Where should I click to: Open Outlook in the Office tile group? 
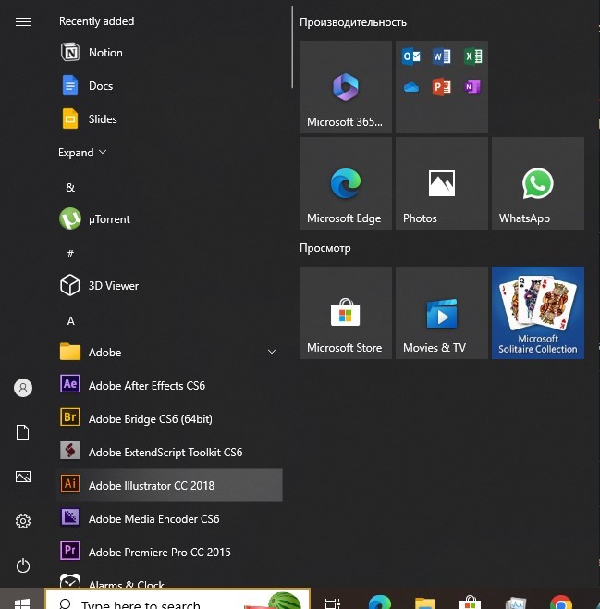[x=411, y=56]
